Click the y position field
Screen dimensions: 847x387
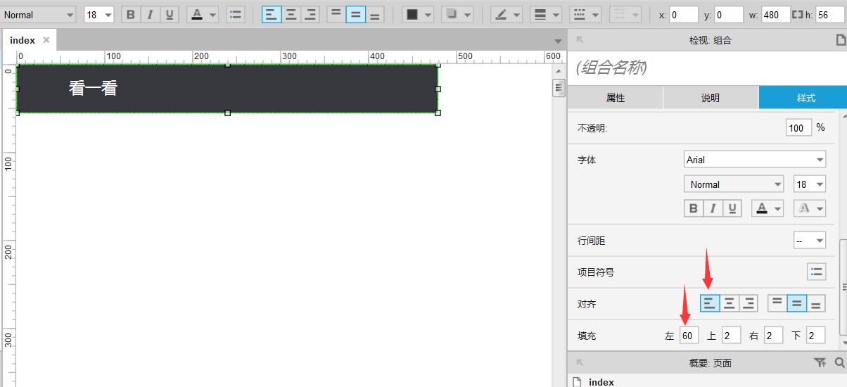coord(729,15)
